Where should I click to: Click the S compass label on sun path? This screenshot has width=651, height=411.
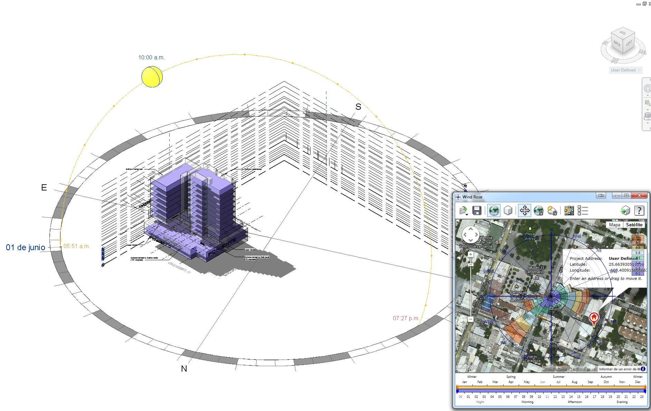358,107
